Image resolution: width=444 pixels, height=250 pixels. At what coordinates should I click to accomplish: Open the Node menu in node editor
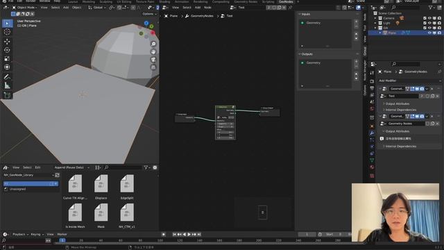coord(207,8)
